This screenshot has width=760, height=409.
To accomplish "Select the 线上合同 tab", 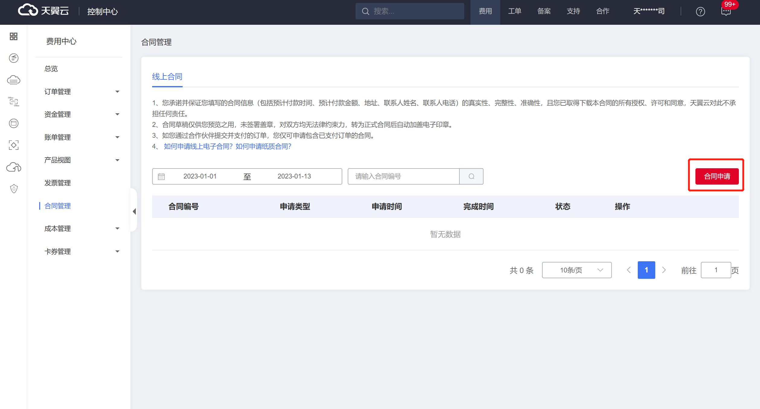I will tap(167, 77).
